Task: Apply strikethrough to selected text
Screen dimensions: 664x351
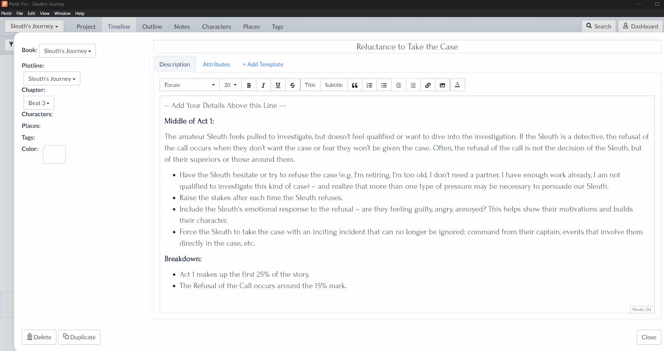Action: click(x=292, y=85)
